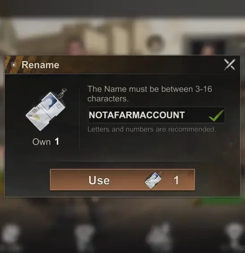
Task: Click the "Own" label under the card
Action: click(x=42, y=142)
